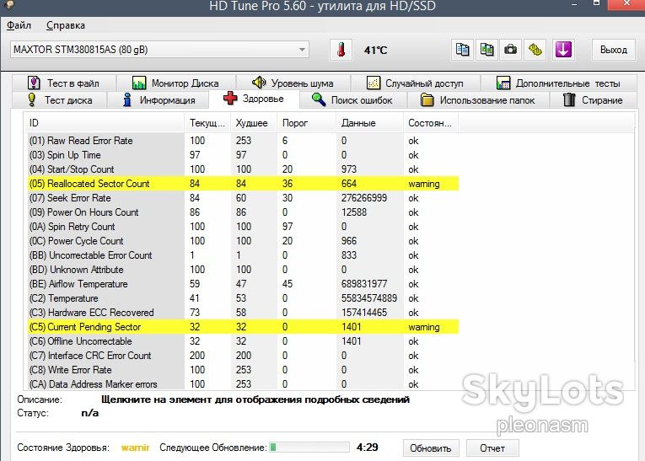The height and width of the screenshot is (461, 645).
Task: Switch to the Случайный доступ tab
Action: (x=415, y=83)
